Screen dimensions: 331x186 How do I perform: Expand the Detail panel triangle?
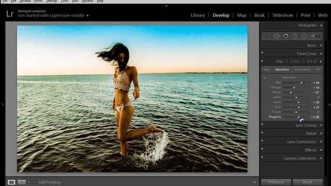coord(321,133)
